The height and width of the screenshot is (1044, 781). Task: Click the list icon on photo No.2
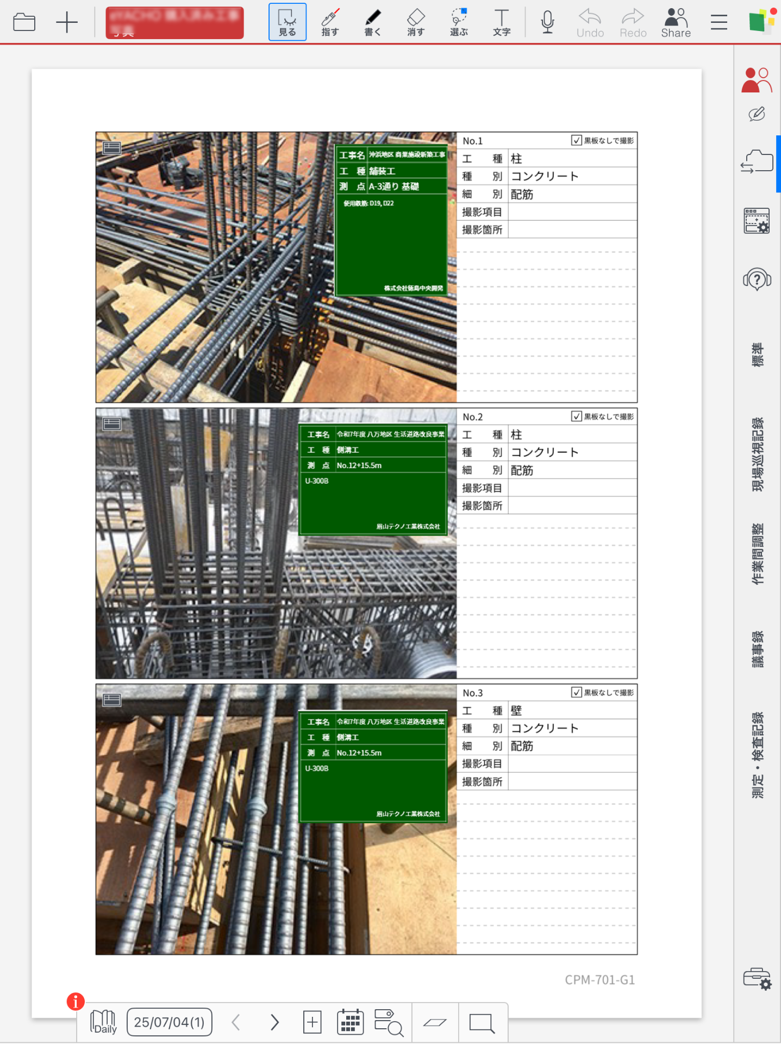click(112, 424)
